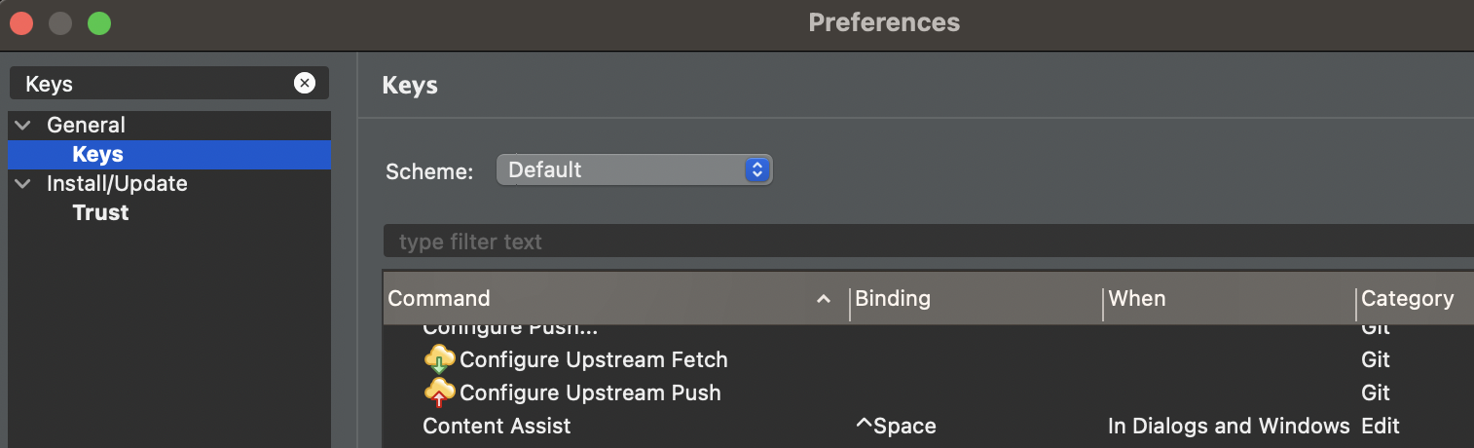The image size is (1474, 448).
Task: Focus the type filter text field
Action: 925,242
